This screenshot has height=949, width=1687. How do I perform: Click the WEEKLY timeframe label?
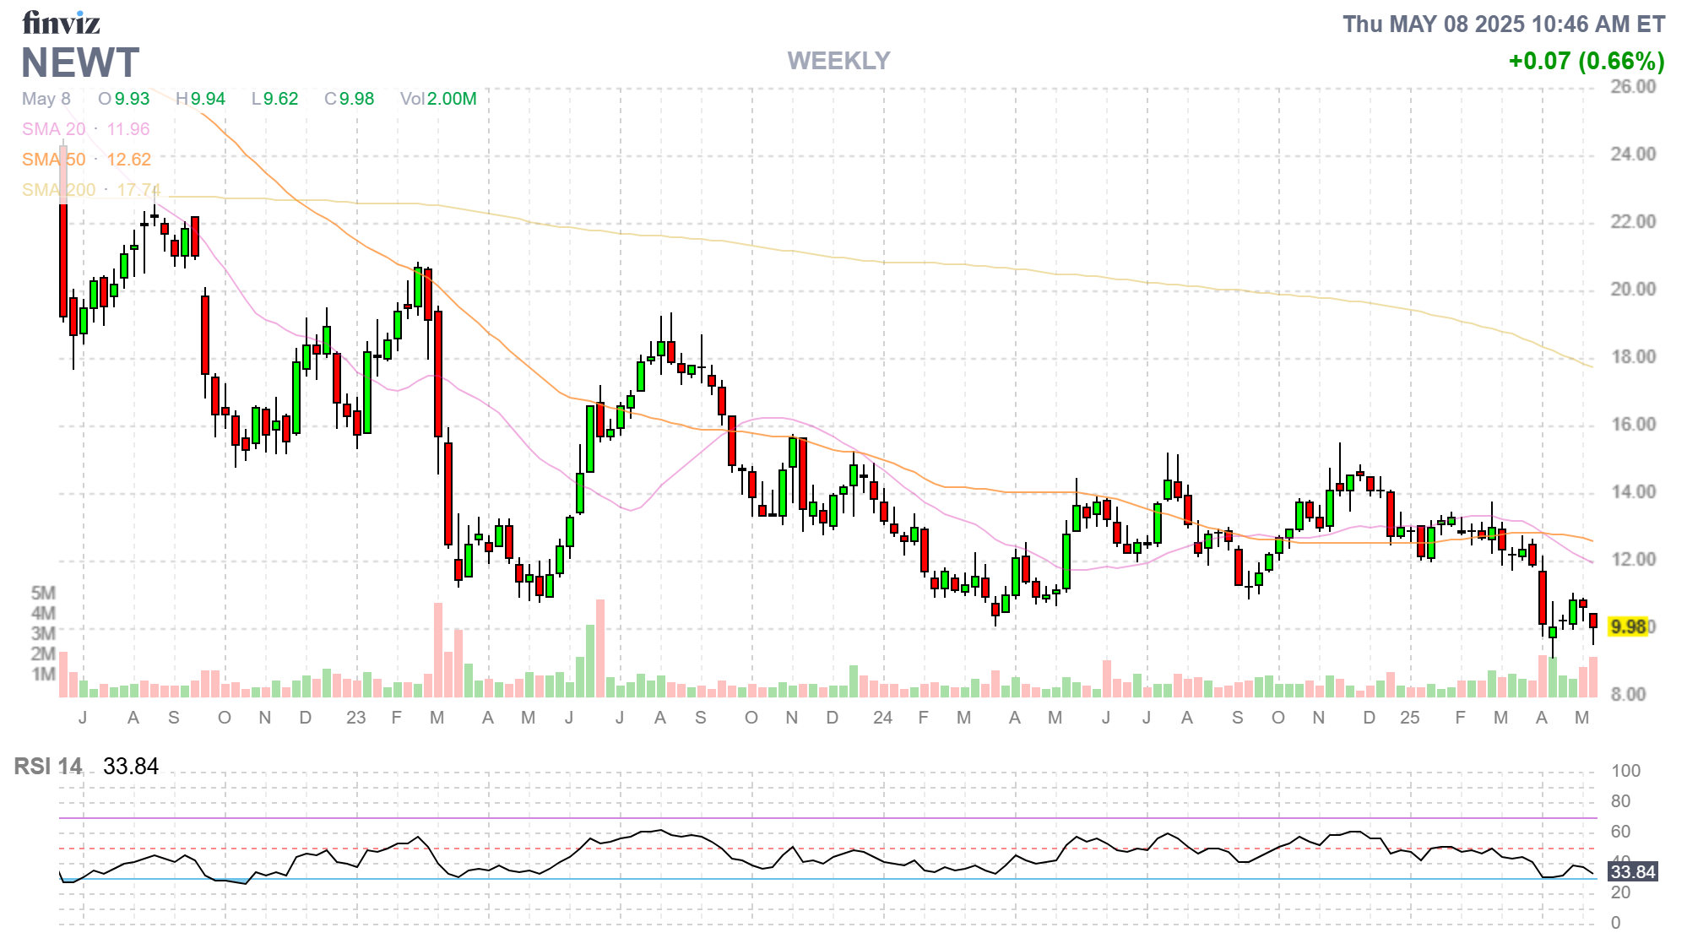pyautogui.click(x=838, y=61)
